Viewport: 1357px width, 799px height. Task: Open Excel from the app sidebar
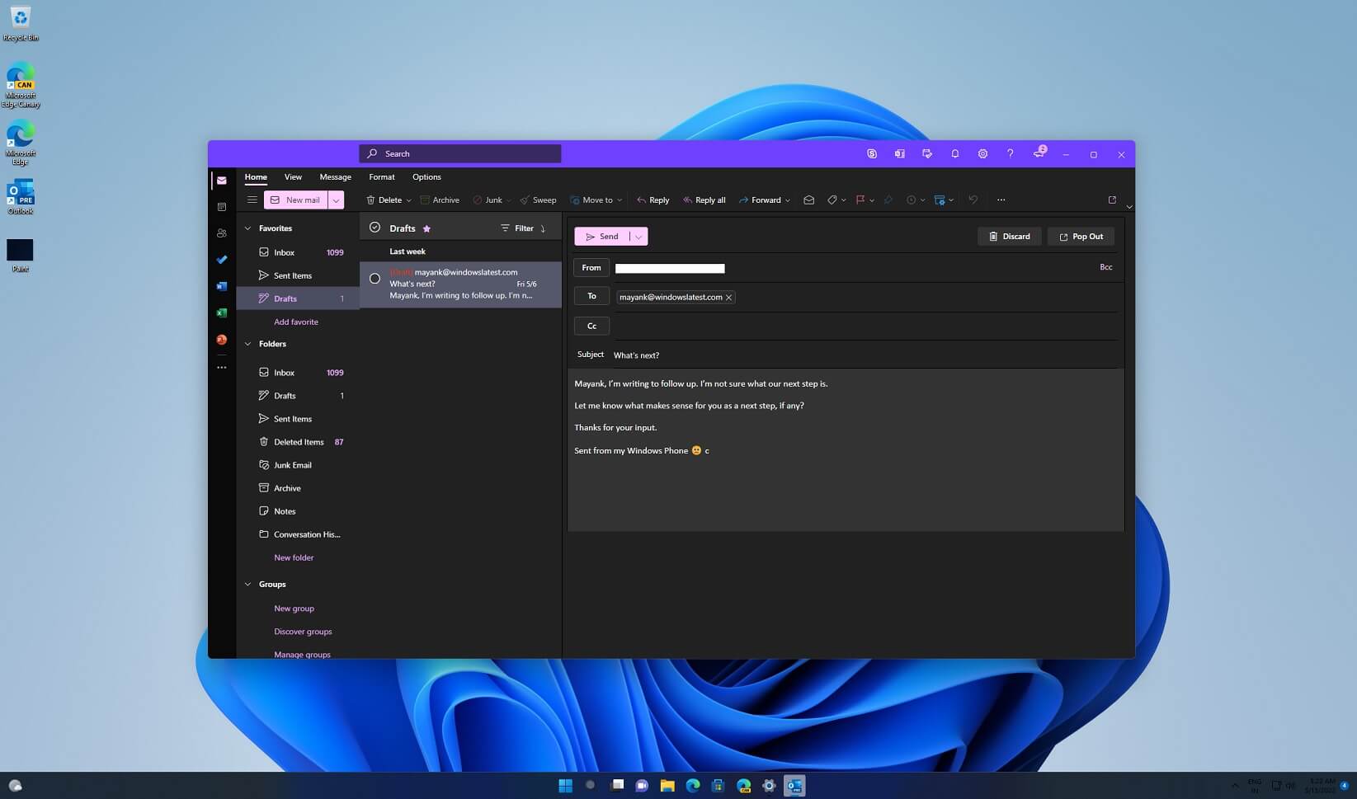[221, 313]
